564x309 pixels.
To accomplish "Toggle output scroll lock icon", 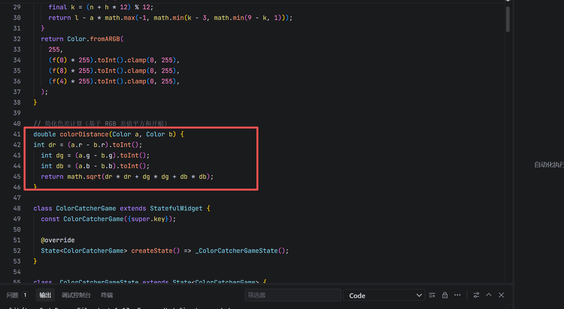I will click(x=445, y=295).
